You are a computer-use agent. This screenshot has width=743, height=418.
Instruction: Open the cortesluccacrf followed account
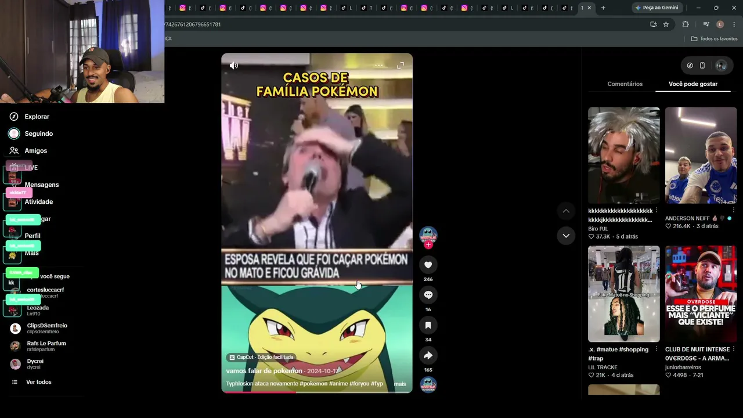click(x=45, y=293)
